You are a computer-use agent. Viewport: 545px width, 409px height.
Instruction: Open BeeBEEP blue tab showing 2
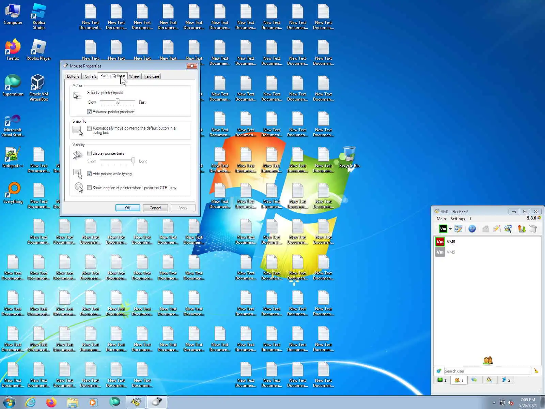(506, 380)
